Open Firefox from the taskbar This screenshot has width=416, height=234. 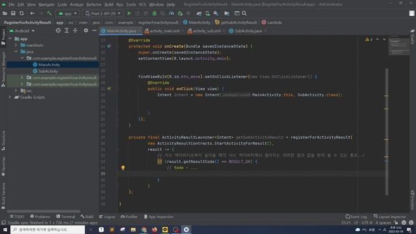tap(155, 229)
